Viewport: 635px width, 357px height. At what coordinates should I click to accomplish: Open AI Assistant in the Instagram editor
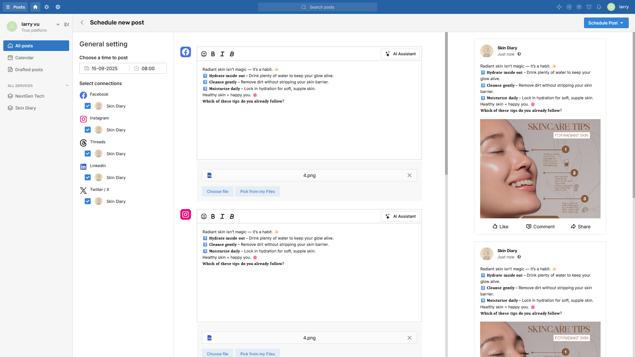pos(400,216)
